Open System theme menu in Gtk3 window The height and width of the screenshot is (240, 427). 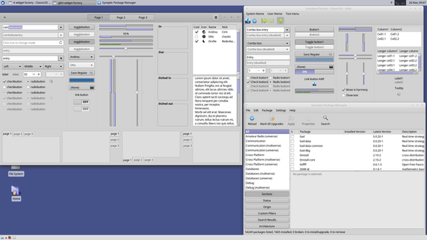[255, 13]
